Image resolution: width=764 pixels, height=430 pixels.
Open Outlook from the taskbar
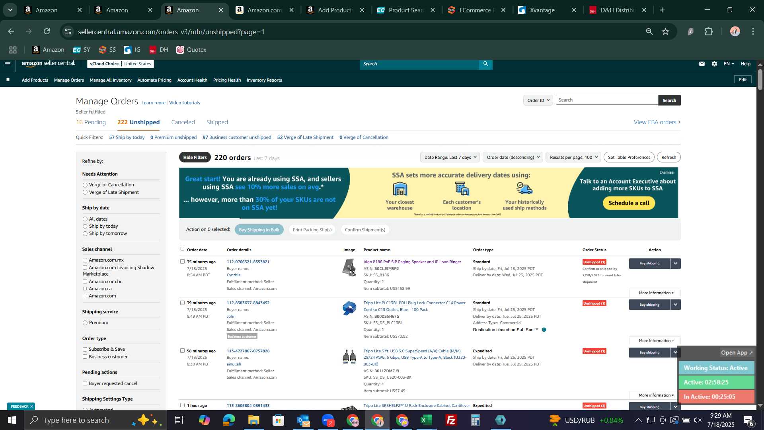point(303,420)
